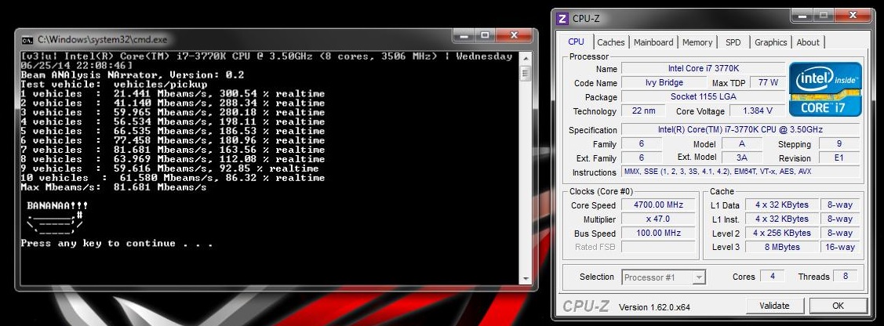Open the SPD tab
Screen dimensions: 884x326
pyautogui.click(x=733, y=42)
